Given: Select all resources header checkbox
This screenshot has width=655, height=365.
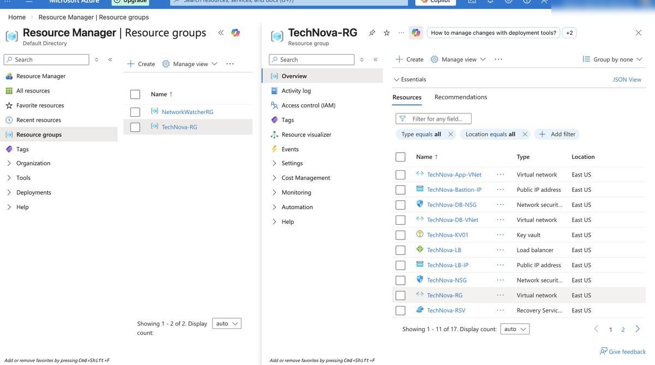Looking at the screenshot, I should tap(401, 157).
